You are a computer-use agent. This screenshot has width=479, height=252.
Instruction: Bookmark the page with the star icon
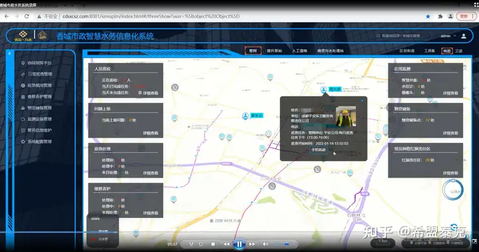point(428,17)
